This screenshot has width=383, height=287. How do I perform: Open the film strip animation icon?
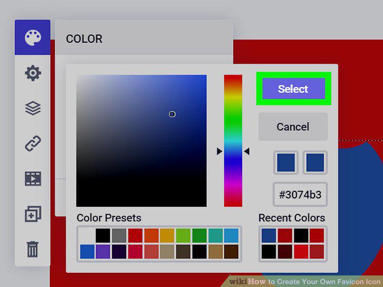33,179
